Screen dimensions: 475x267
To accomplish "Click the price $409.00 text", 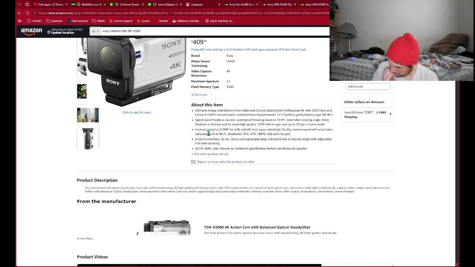I will point(199,42).
